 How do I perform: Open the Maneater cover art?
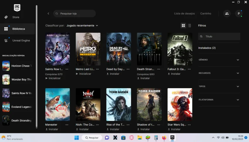point(57,105)
